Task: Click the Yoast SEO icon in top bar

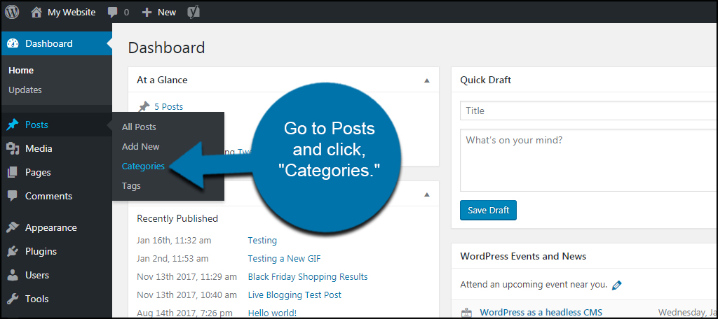Action: (x=194, y=13)
